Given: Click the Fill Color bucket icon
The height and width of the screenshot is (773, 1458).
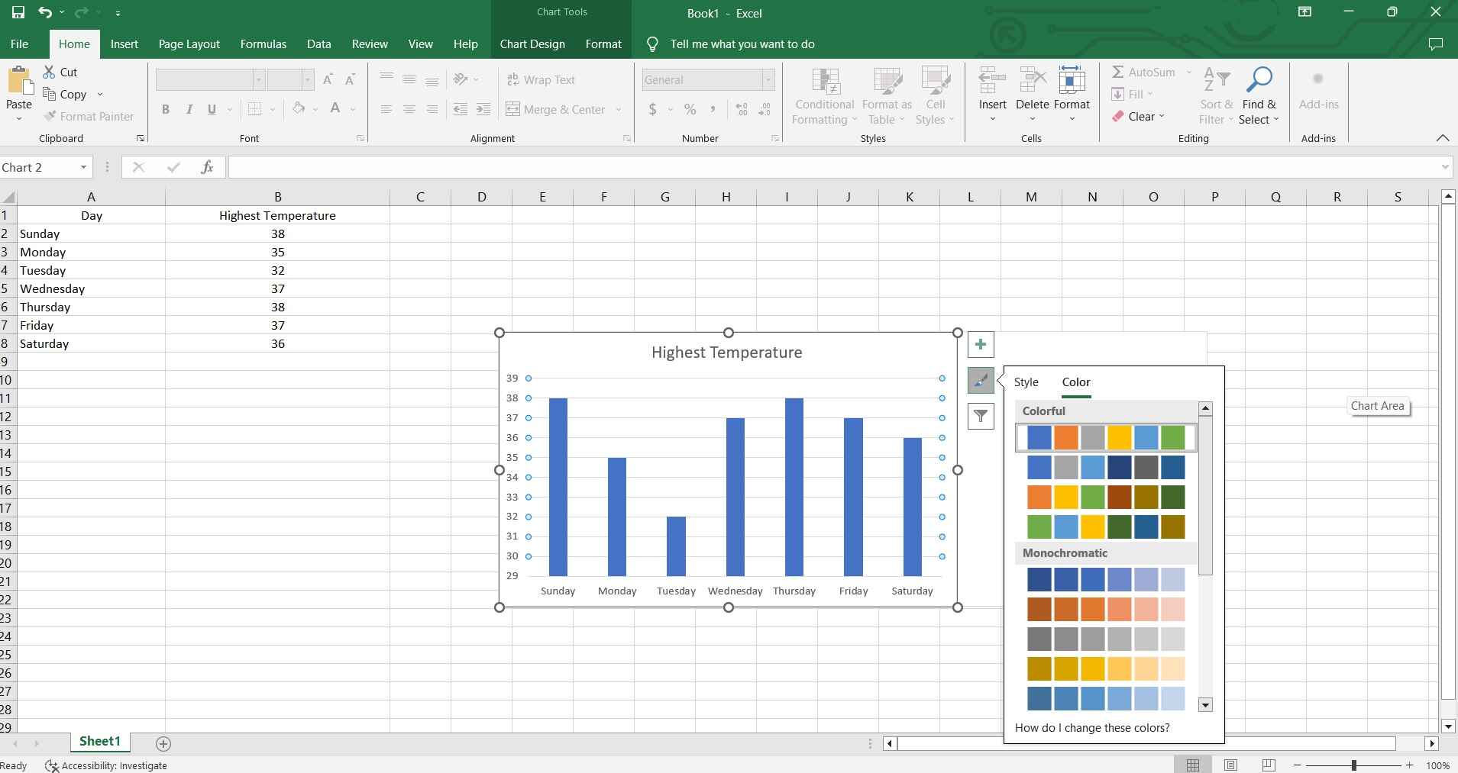Looking at the screenshot, I should pyautogui.click(x=299, y=109).
